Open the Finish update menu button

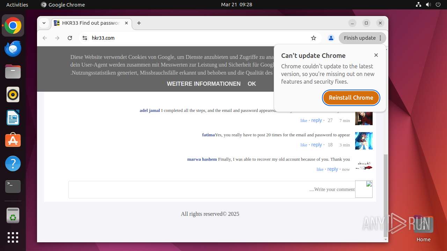(x=362, y=38)
